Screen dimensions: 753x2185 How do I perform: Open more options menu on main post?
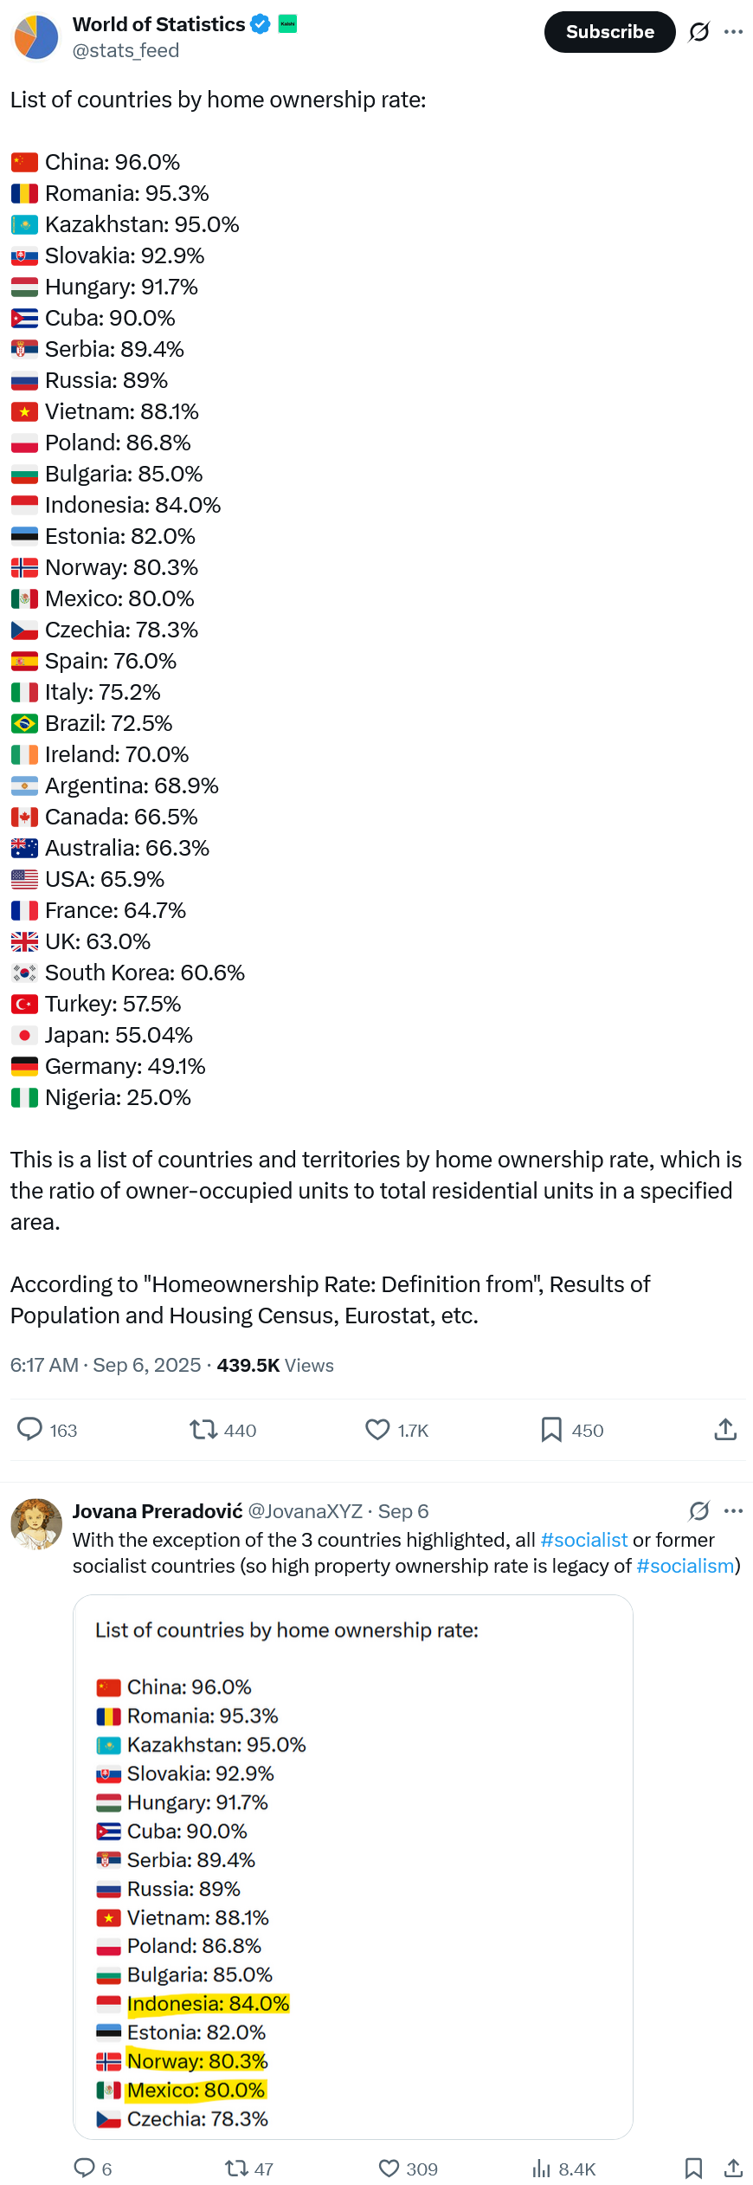tap(734, 32)
